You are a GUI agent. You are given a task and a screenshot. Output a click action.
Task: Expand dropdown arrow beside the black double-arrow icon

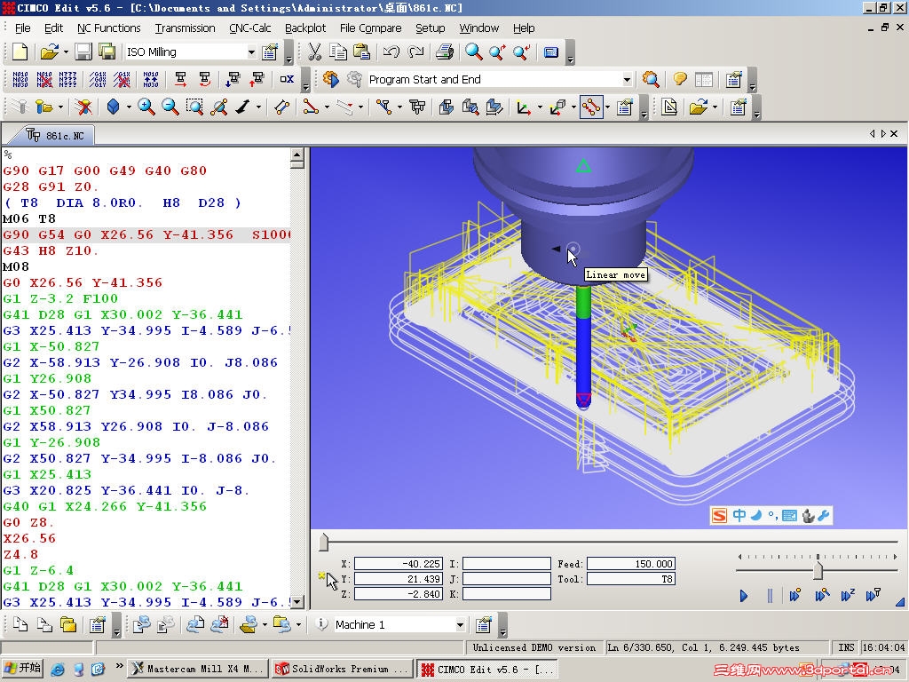258,107
